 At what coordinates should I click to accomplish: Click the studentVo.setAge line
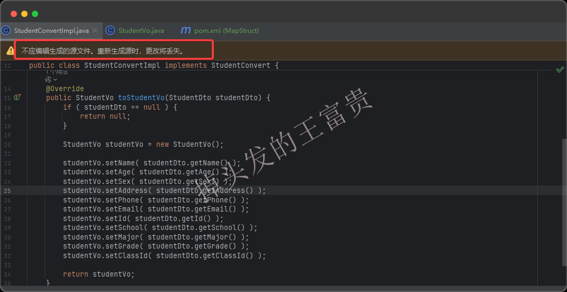(148, 172)
